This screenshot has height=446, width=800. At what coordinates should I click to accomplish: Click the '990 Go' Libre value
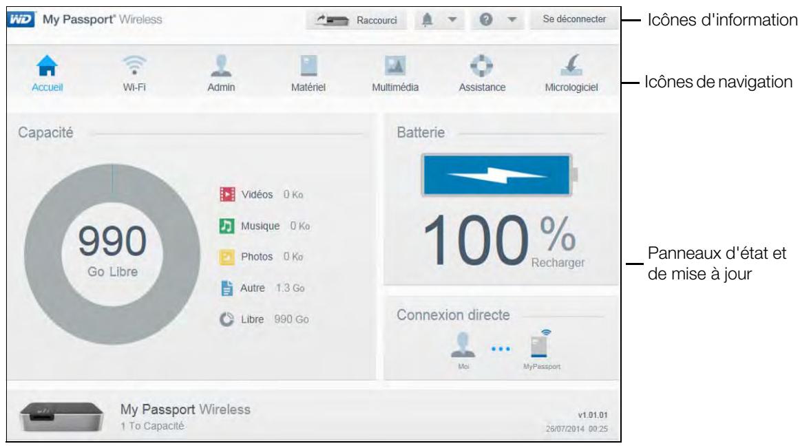pos(291,319)
